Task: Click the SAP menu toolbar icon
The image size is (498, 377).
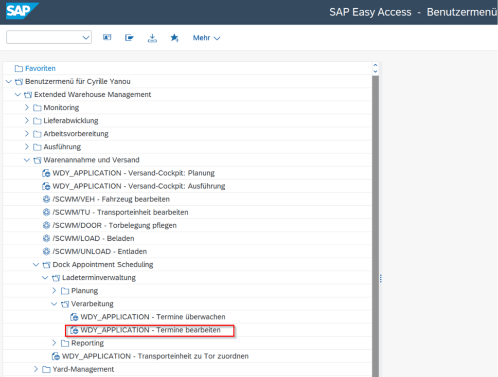Action: point(129,38)
